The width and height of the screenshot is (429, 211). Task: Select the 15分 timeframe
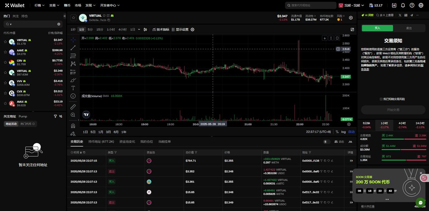click(100, 30)
